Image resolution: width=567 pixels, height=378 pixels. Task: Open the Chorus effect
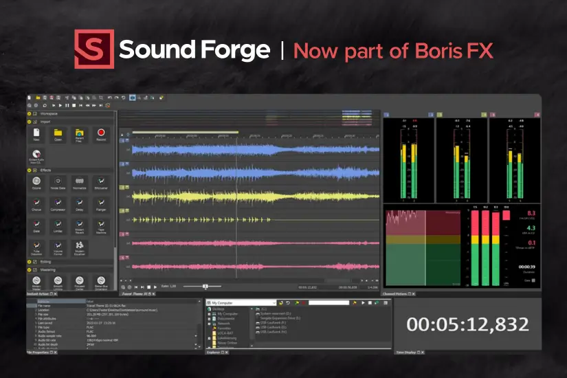click(x=36, y=204)
